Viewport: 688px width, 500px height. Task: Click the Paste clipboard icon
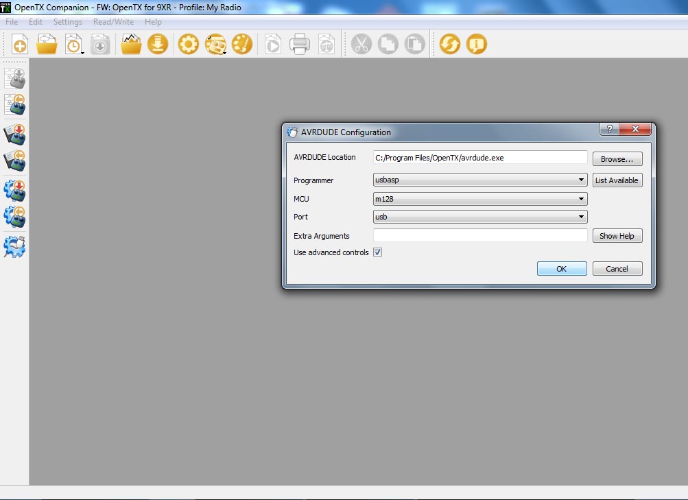(x=415, y=44)
